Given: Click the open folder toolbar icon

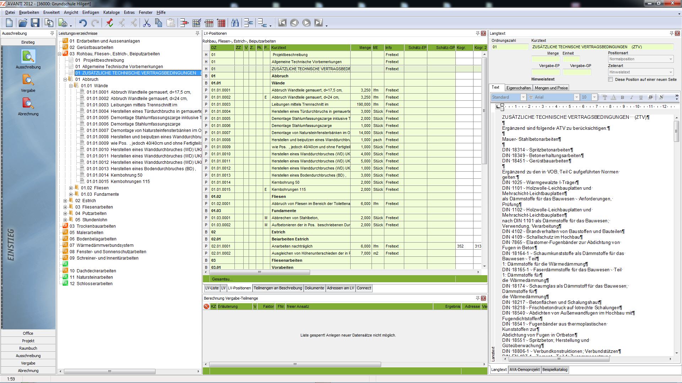Looking at the screenshot, I should 23,23.
